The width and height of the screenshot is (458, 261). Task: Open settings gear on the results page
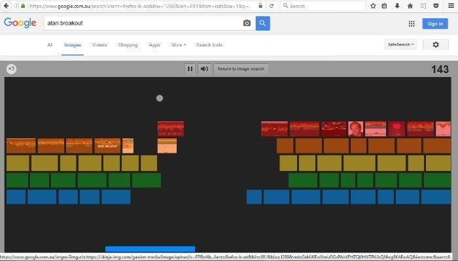(436, 44)
